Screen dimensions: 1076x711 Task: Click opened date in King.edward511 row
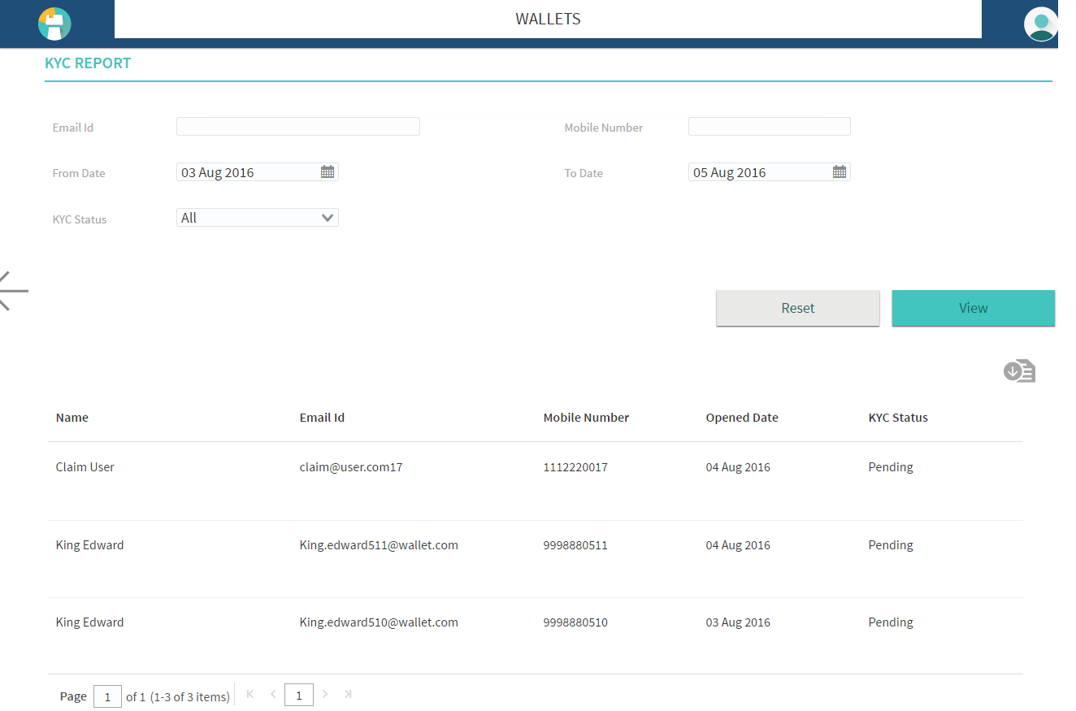tap(738, 545)
